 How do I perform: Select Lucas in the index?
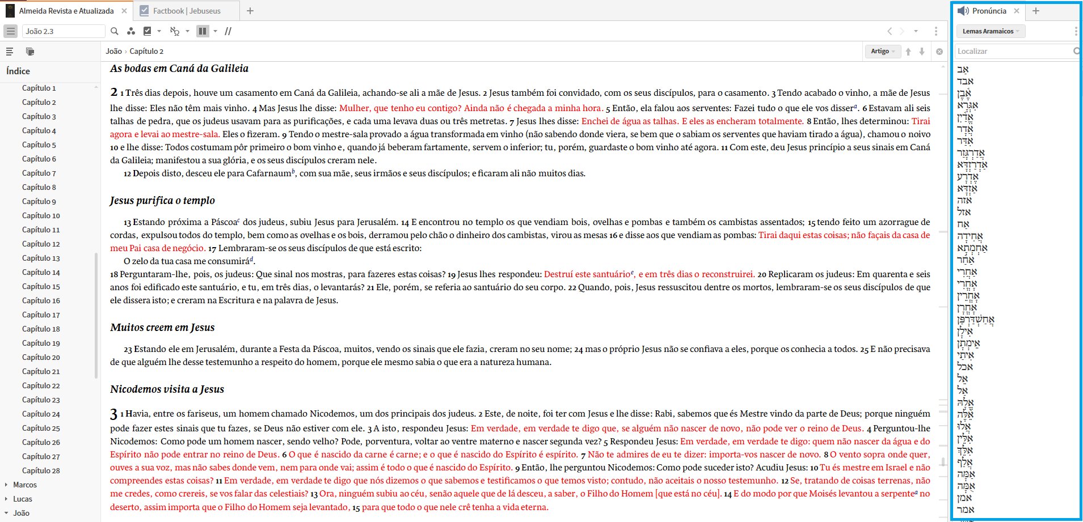[23, 499]
